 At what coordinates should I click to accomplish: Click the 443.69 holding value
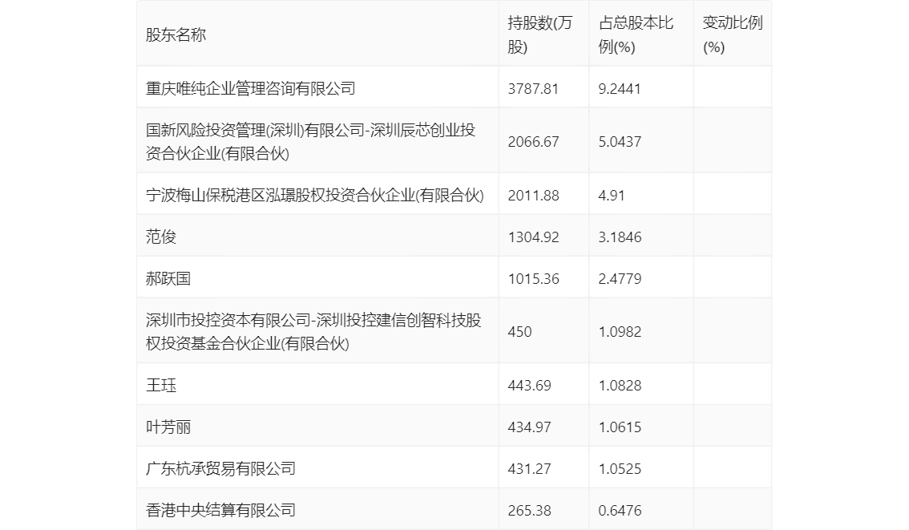point(529,385)
